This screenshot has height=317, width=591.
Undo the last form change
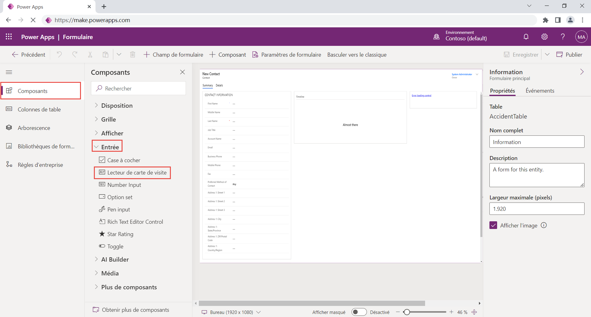[59, 54]
